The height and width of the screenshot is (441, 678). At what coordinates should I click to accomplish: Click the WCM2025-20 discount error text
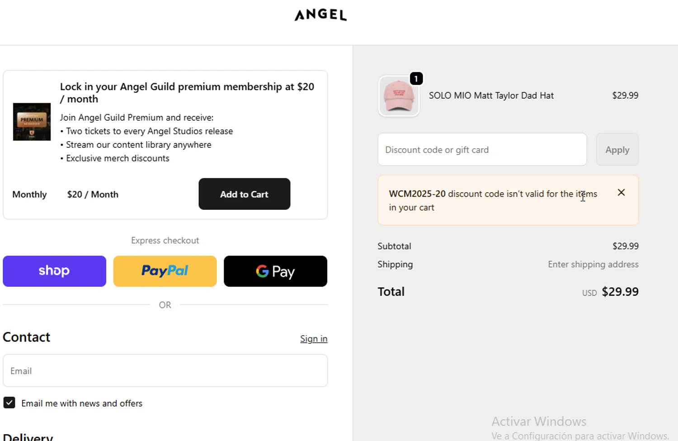[493, 200]
